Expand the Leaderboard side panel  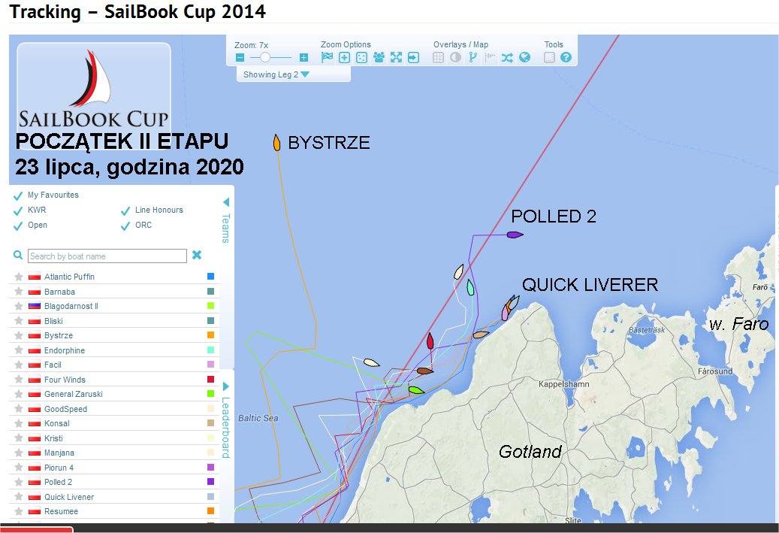226,386
